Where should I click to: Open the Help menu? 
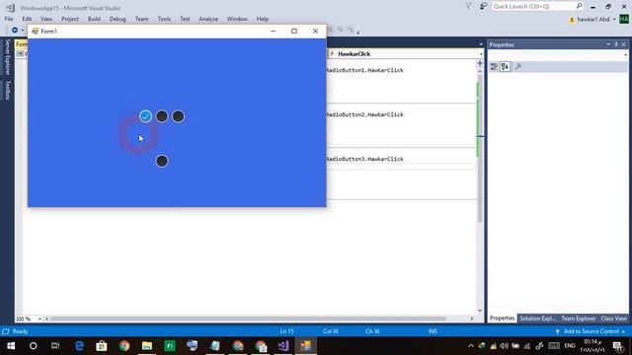[x=263, y=19]
